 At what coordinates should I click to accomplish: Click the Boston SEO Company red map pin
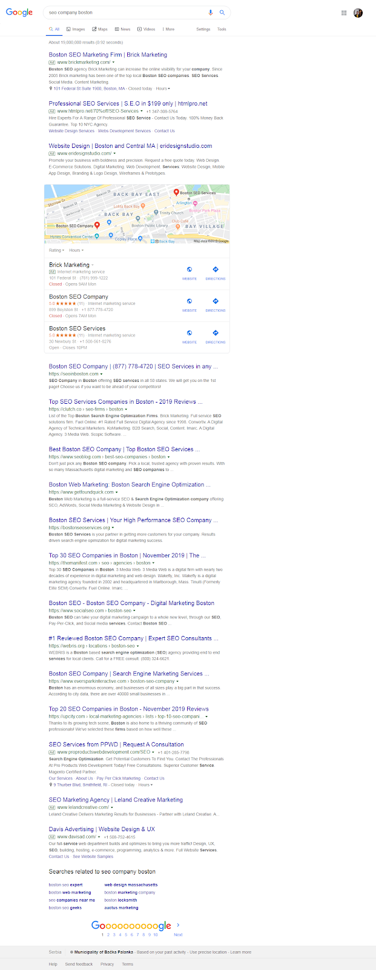tap(97, 225)
